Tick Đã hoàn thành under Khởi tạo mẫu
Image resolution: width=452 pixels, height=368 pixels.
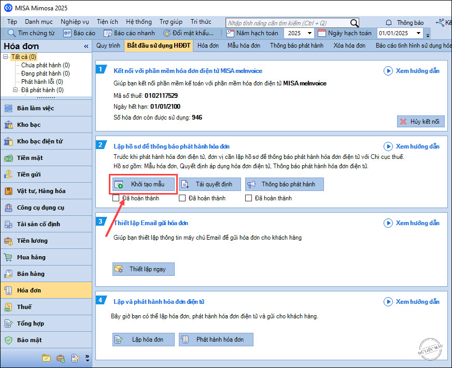[116, 198]
